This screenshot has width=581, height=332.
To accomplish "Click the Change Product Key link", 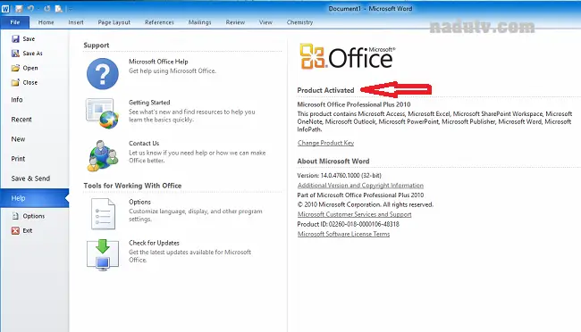I will (325, 143).
